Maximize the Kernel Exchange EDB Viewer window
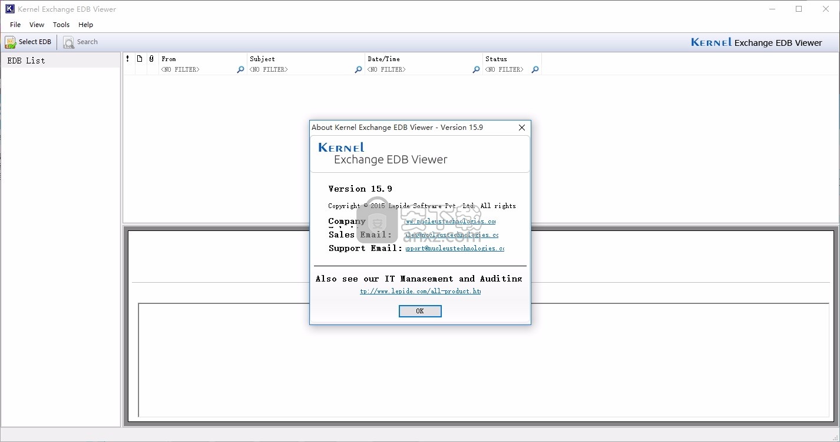Image resolution: width=840 pixels, height=442 pixels. point(799,9)
